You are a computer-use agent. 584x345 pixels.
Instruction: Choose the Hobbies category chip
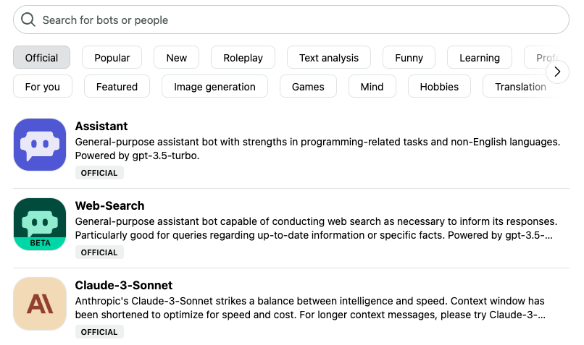(440, 87)
